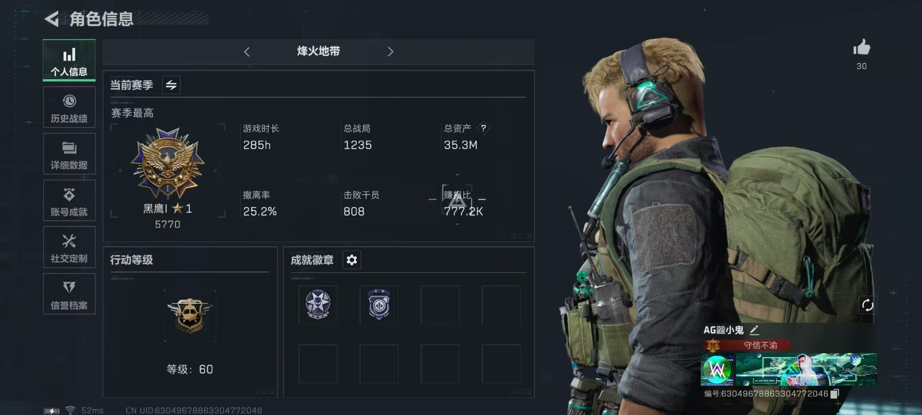Select the star achievement badge
The image size is (922, 415).
tap(318, 305)
